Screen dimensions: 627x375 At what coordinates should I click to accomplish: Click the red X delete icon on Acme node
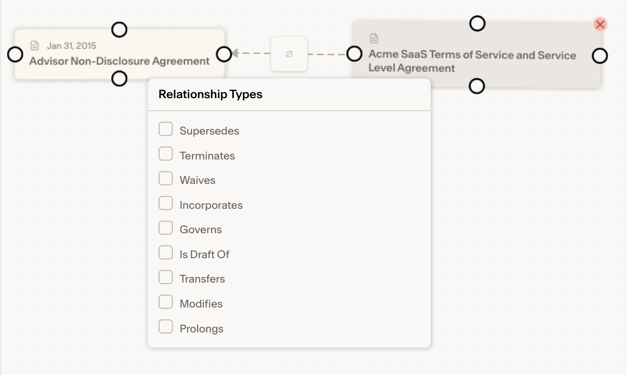(x=600, y=24)
